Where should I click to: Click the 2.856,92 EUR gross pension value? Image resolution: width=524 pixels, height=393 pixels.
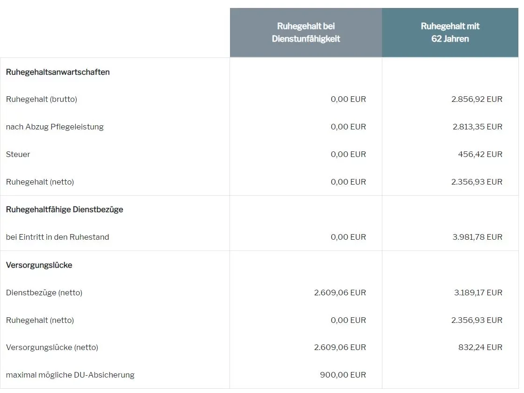click(476, 99)
